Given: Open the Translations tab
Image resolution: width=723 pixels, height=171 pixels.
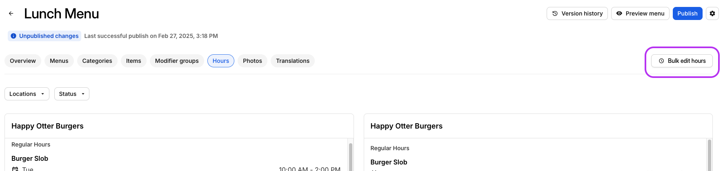Looking at the screenshot, I should pos(292,61).
